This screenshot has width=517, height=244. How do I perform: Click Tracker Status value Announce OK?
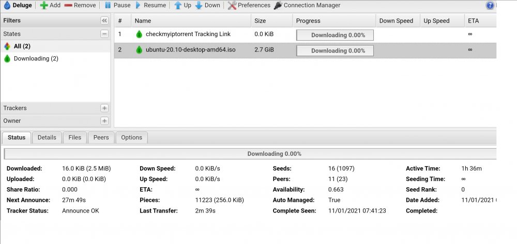[x=81, y=211]
